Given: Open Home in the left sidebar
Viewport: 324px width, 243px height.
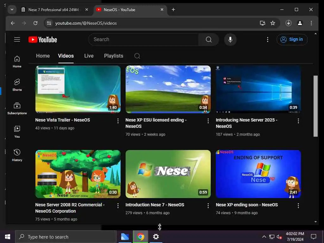Looking at the screenshot, I should pos(17,62).
